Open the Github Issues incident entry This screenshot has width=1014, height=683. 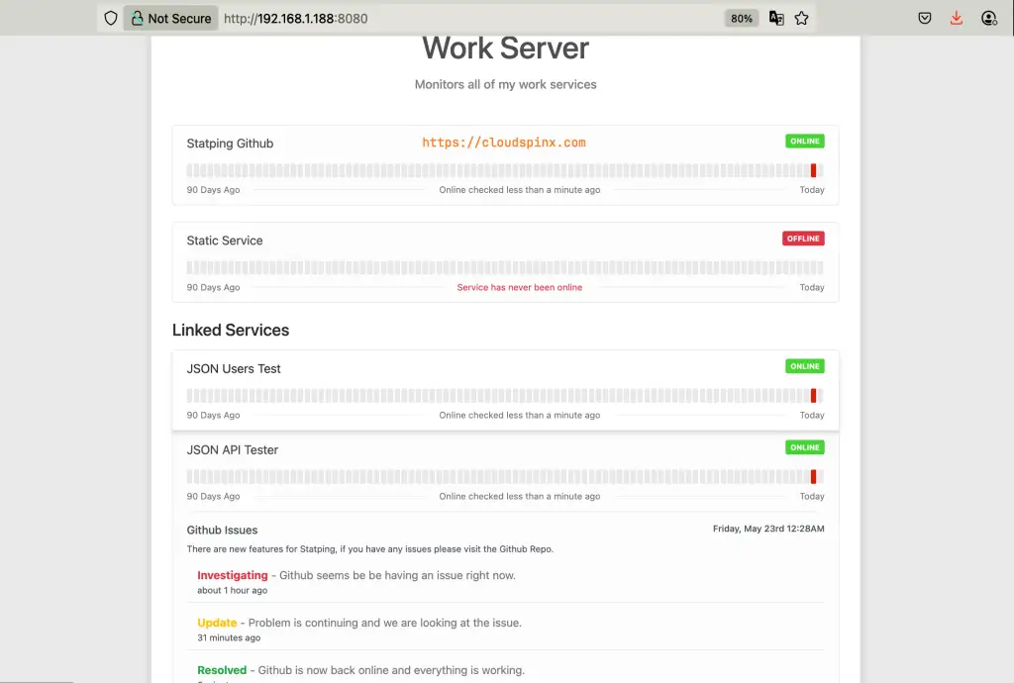click(222, 530)
